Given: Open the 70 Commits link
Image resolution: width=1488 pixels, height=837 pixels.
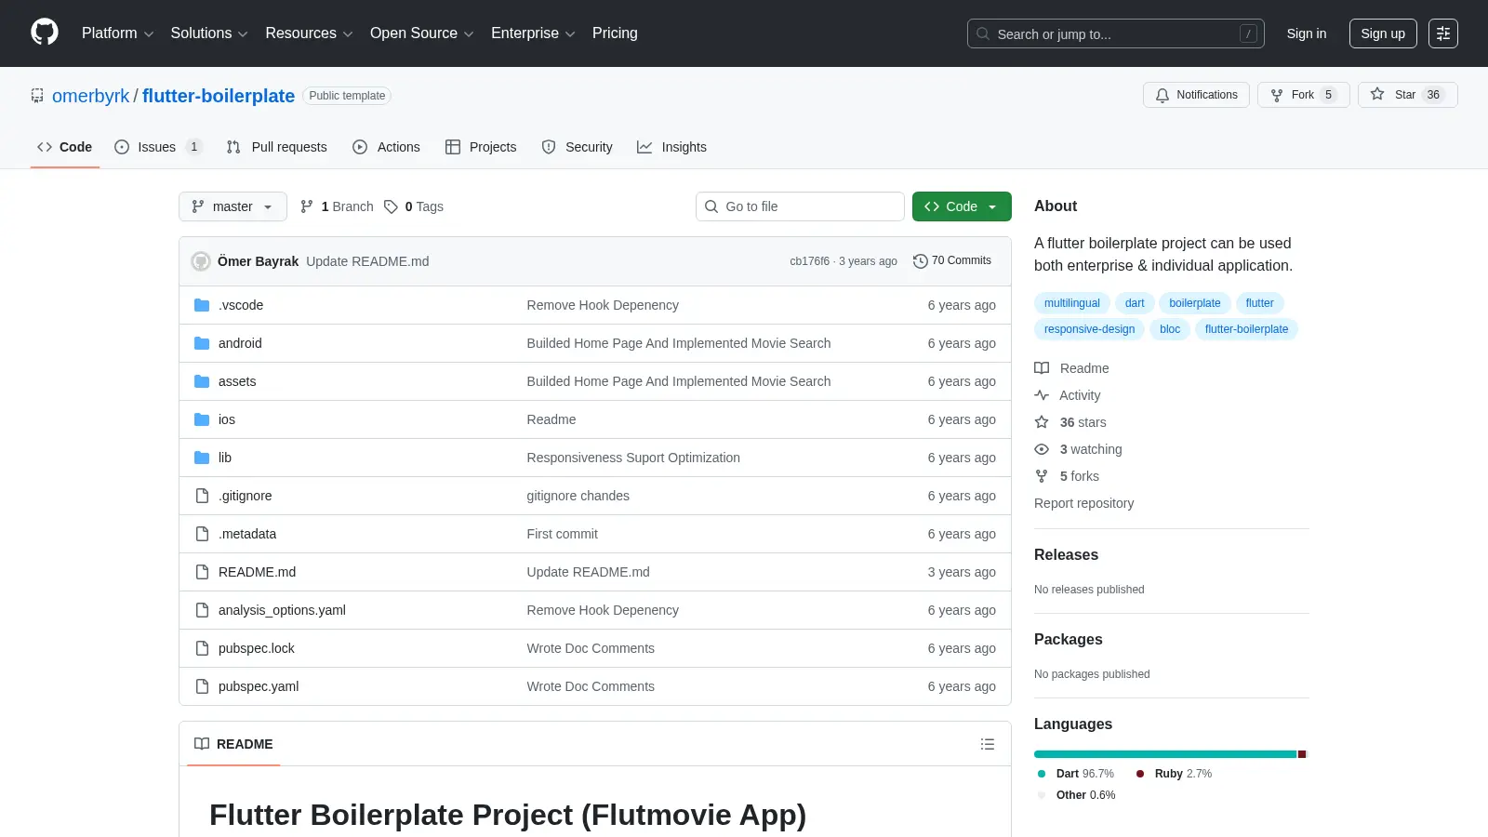Looking at the screenshot, I should click(952, 261).
